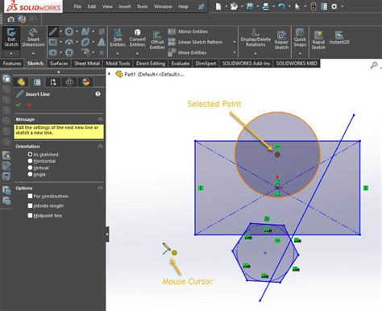Switch to the Features tab
This screenshot has height=311, width=382.
click(12, 64)
